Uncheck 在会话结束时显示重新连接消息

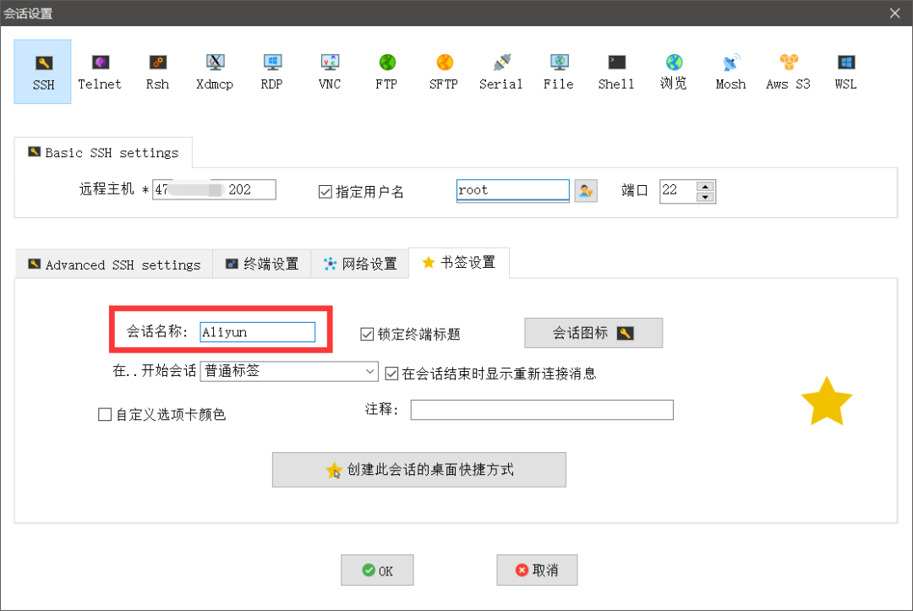(x=391, y=373)
